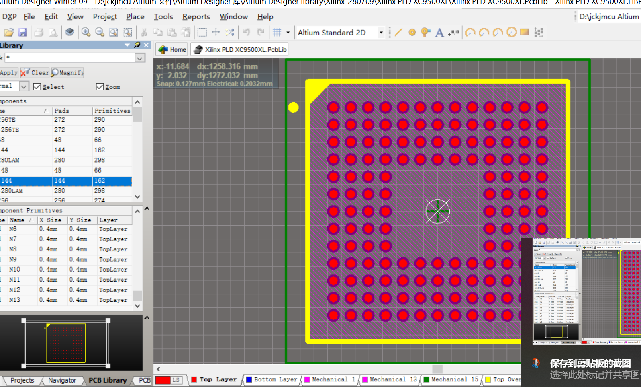Click the Clear filter button
This screenshot has height=387, width=641.
coord(35,72)
